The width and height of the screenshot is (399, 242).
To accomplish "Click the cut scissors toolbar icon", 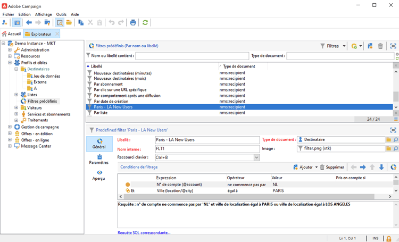I will coord(90,23).
